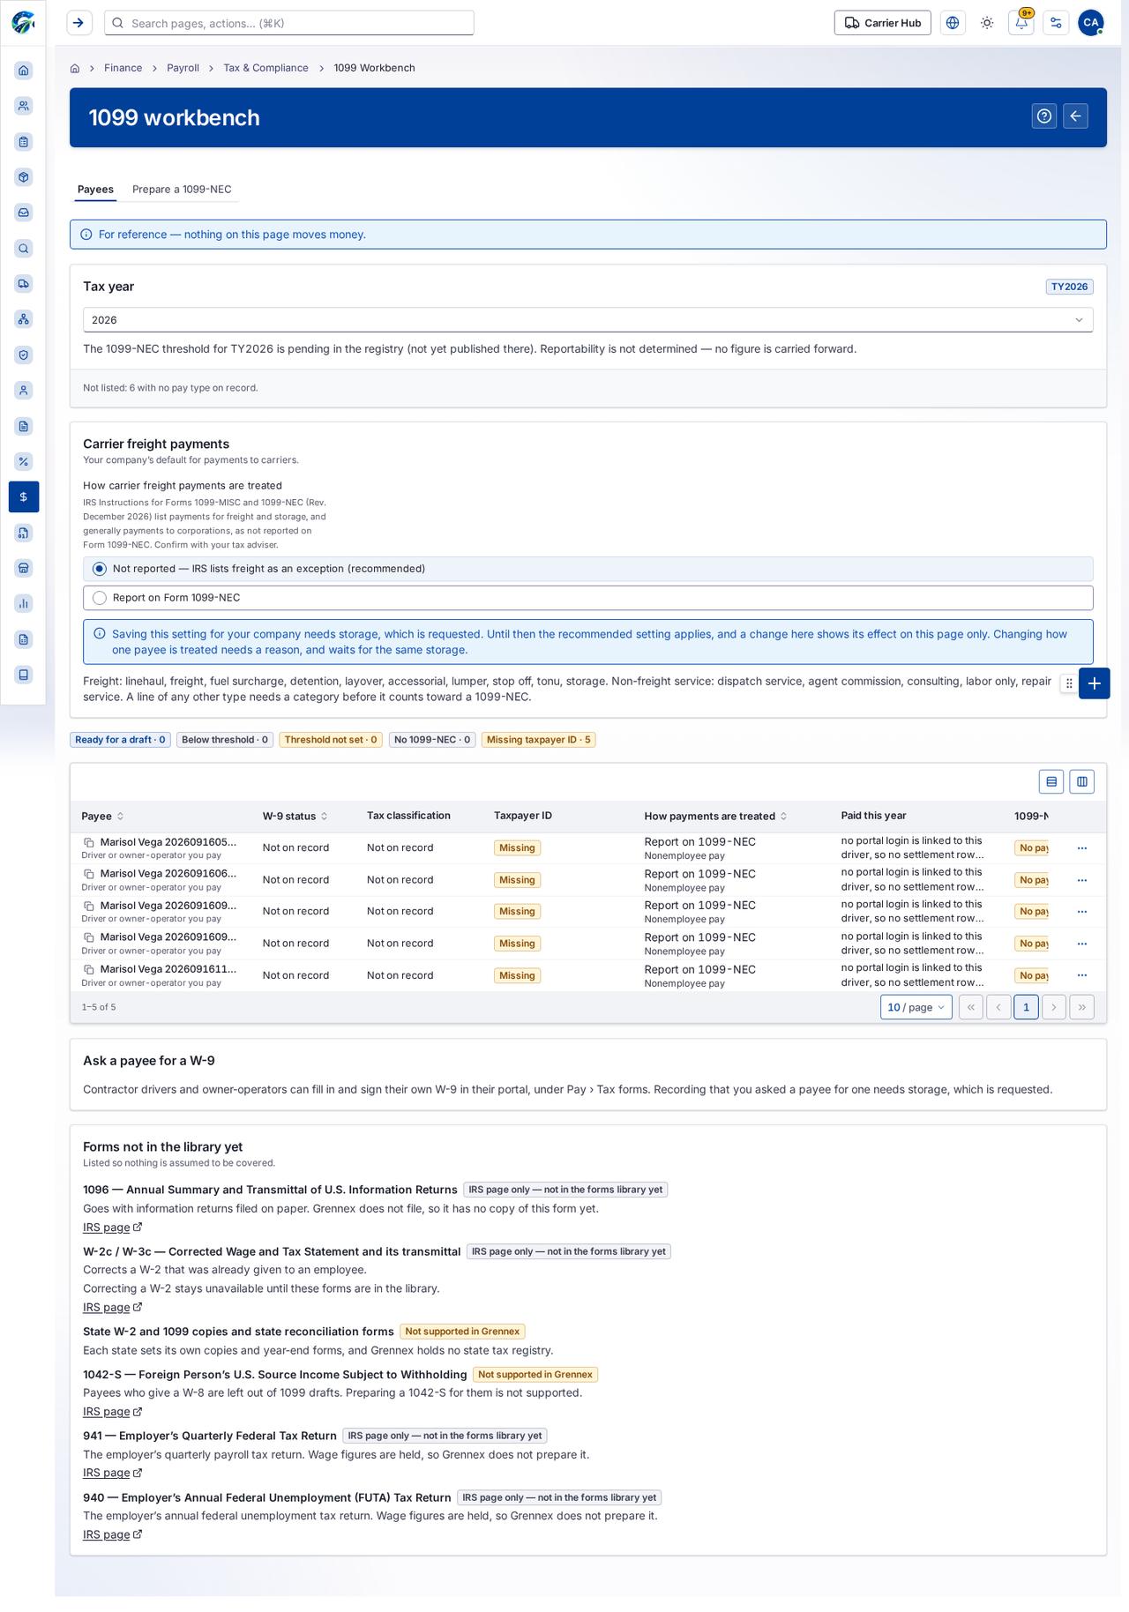This screenshot has width=1129, height=1612.
Task: Open IRS page link for form 941
Action: pos(113,1473)
